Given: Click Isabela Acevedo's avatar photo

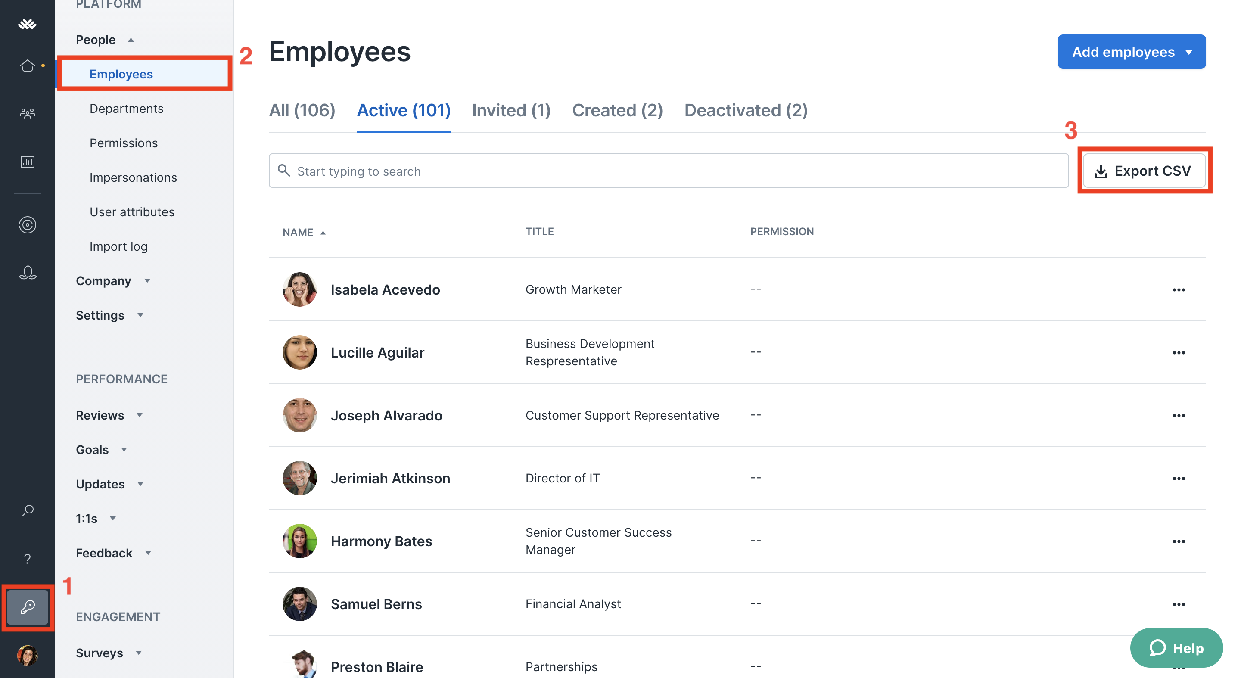Looking at the screenshot, I should click(299, 289).
